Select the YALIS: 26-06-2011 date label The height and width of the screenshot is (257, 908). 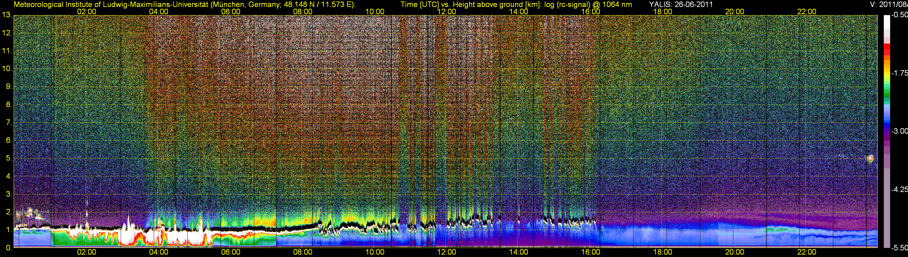681,5
